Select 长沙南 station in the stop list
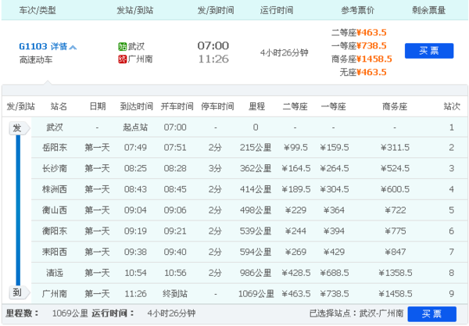 (x=55, y=168)
